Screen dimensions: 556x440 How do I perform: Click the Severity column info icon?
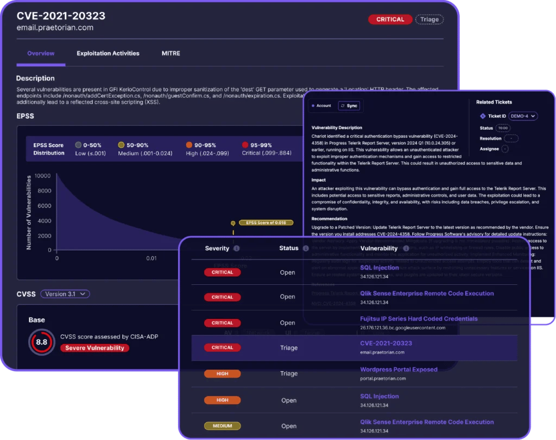coord(237,248)
